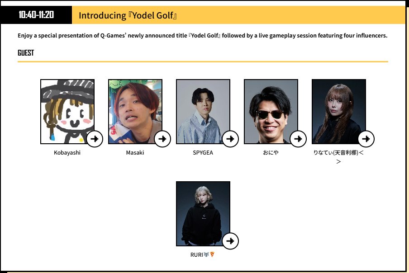Click RURI's plus icon
This screenshot has width=409, height=273.
tap(230, 241)
